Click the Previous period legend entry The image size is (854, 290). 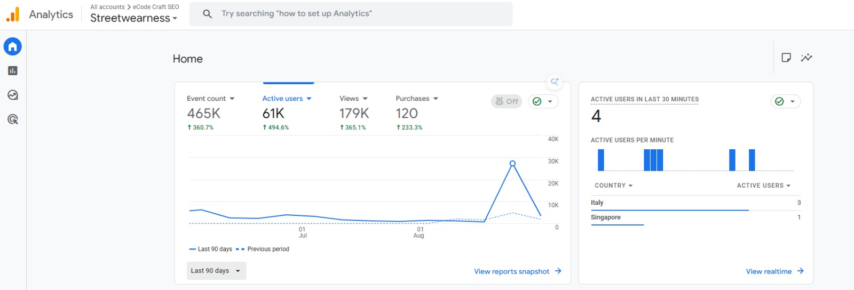(263, 249)
